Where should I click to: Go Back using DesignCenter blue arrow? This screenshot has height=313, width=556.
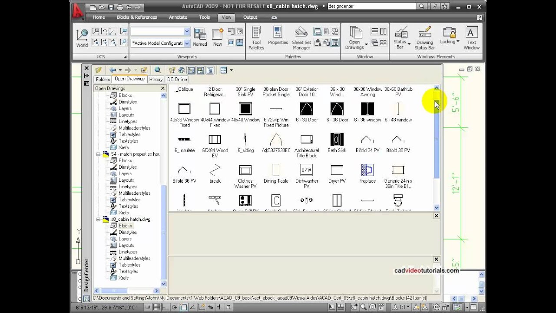113,70
